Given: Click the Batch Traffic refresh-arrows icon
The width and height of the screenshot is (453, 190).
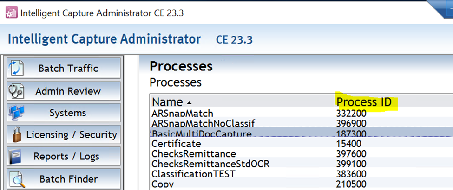Looking at the screenshot, I should [16, 68].
